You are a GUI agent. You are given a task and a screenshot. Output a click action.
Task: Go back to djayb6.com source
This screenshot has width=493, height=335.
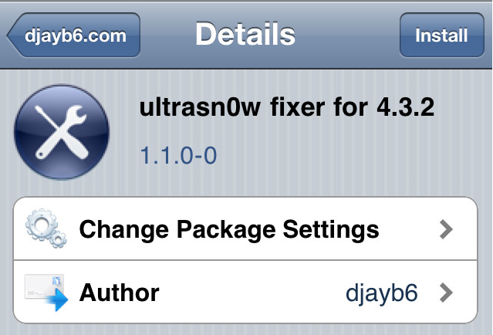(x=73, y=35)
